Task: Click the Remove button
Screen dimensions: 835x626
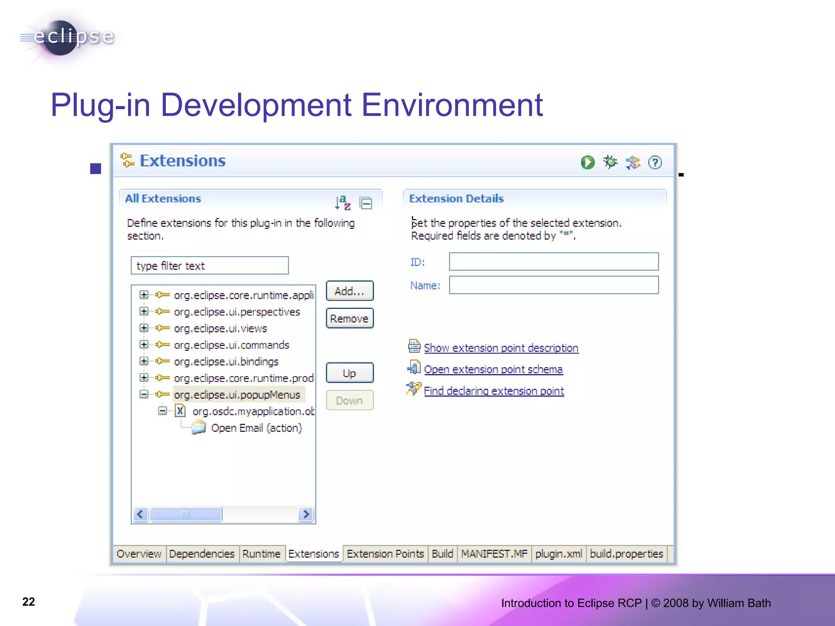Action: point(349,318)
